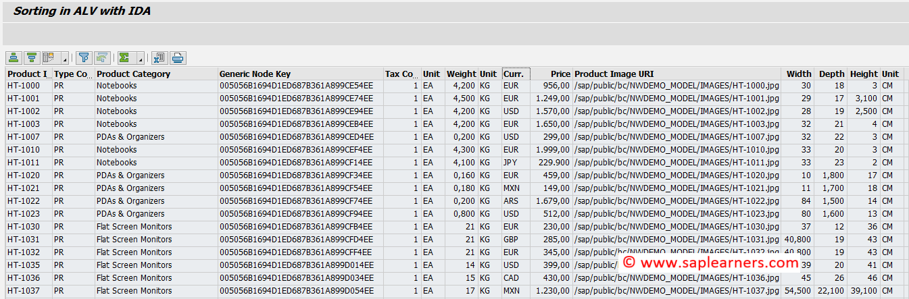Click Flat Screen Monitors cell in HT-1031 row

(x=156, y=240)
